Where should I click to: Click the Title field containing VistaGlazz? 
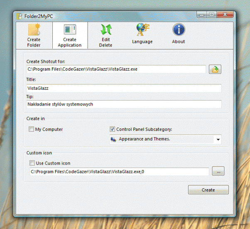124,88
